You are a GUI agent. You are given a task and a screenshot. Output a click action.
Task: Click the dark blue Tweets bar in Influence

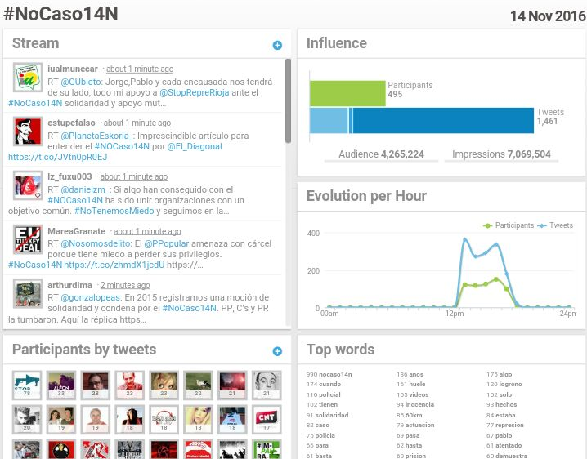click(443, 121)
